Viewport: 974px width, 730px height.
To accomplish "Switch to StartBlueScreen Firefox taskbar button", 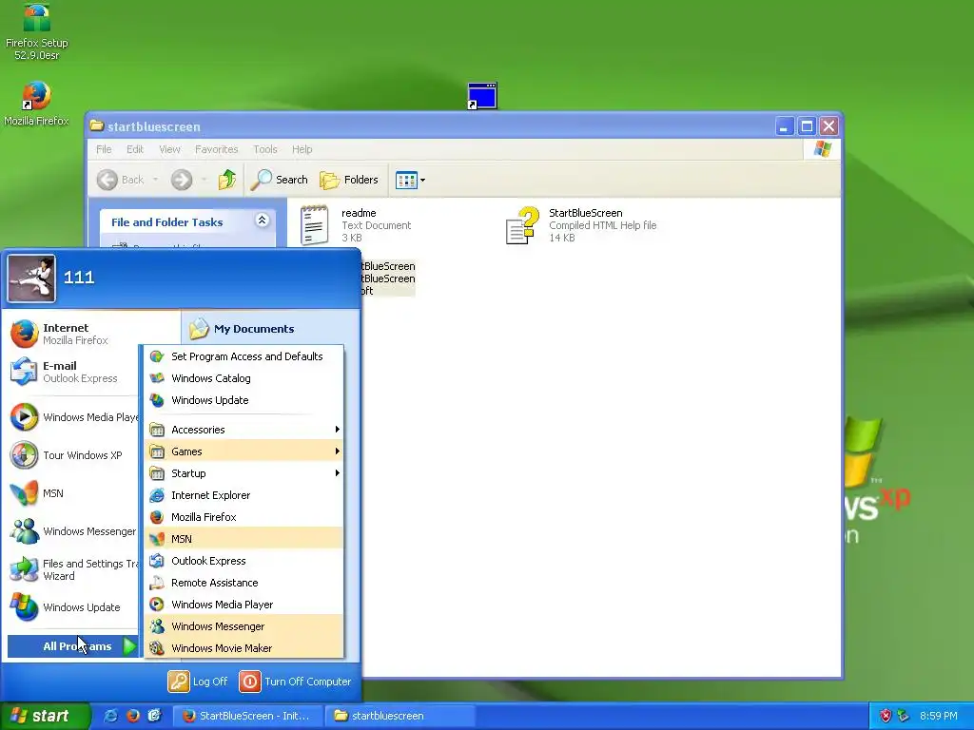I will (247, 716).
